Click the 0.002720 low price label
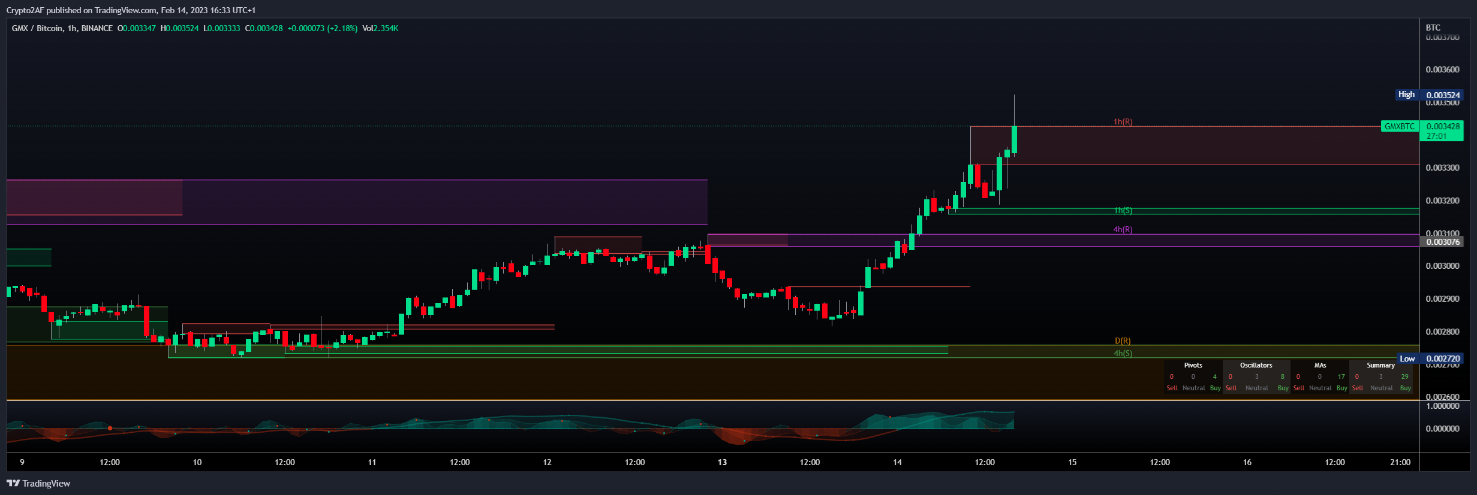This screenshot has width=1477, height=495. tap(1443, 359)
